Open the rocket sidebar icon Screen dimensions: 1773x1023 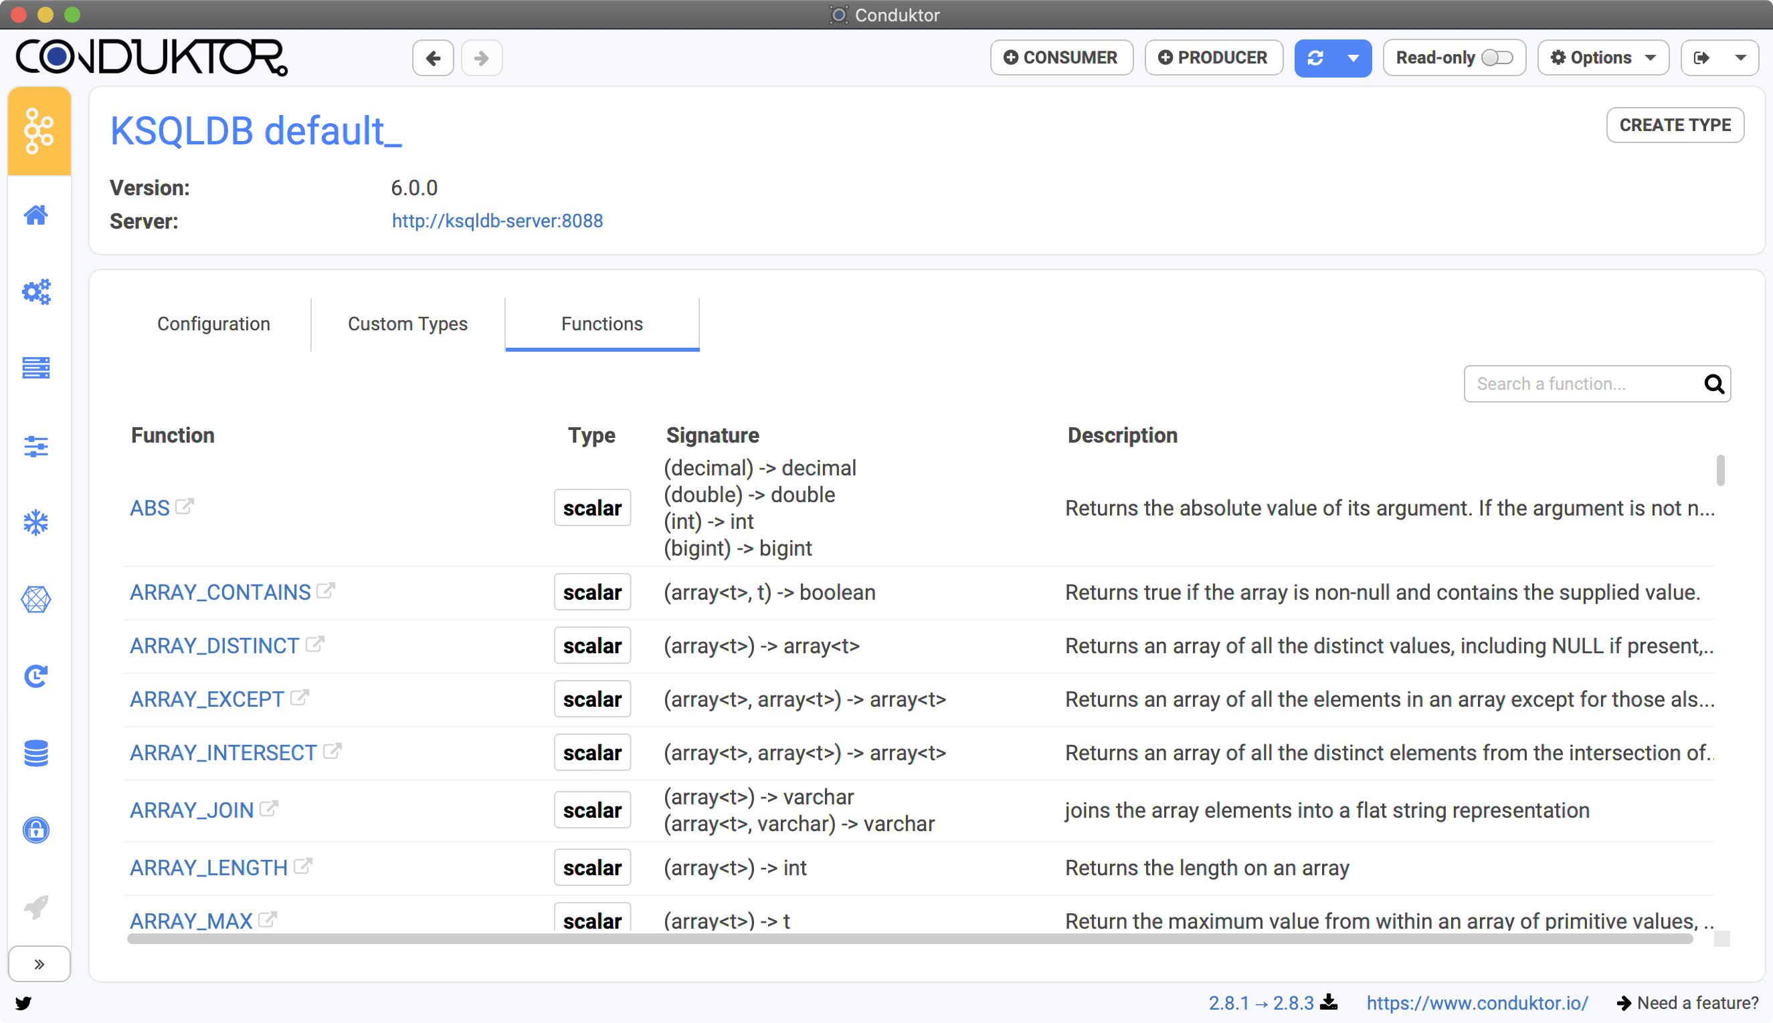(x=36, y=907)
